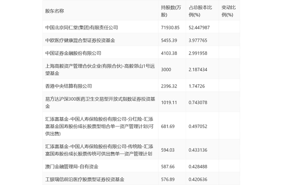
Task: Select percentage value 2.187434
Action: 198,70
